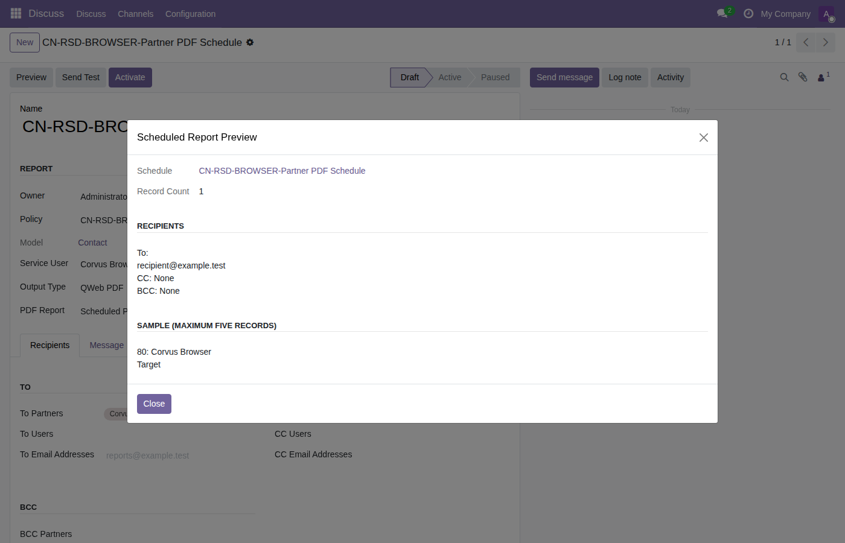
Task: Click the Preview button
Action: click(x=31, y=77)
